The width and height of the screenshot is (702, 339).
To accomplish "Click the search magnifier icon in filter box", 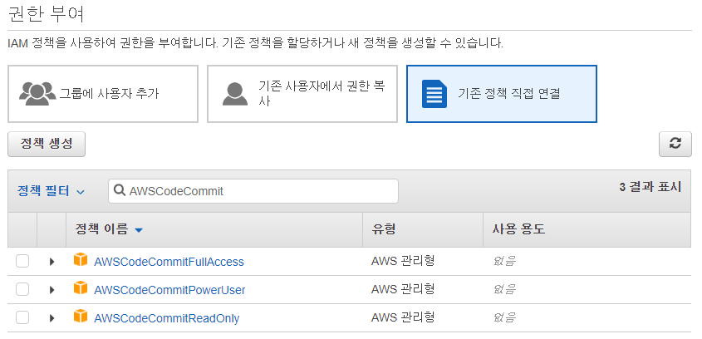I will (x=120, y=191).
